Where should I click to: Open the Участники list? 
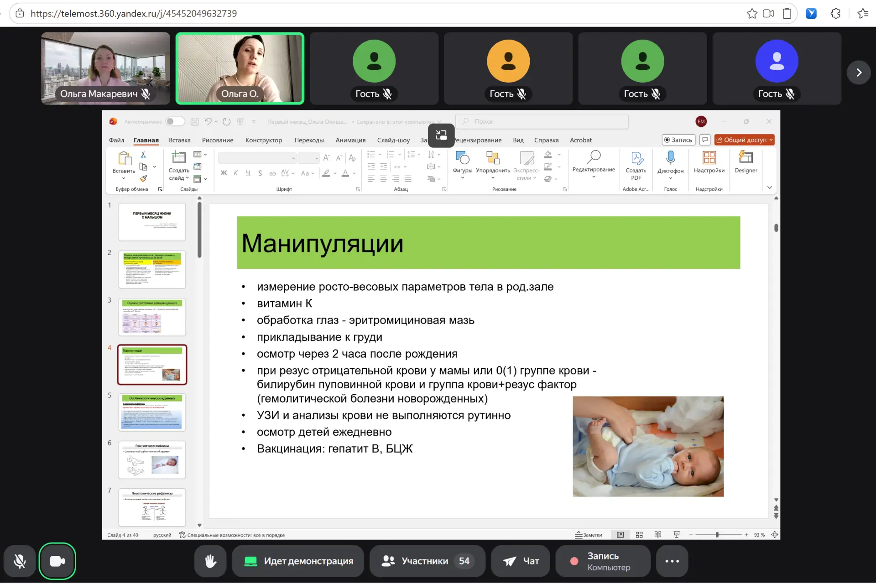point(427,561)
